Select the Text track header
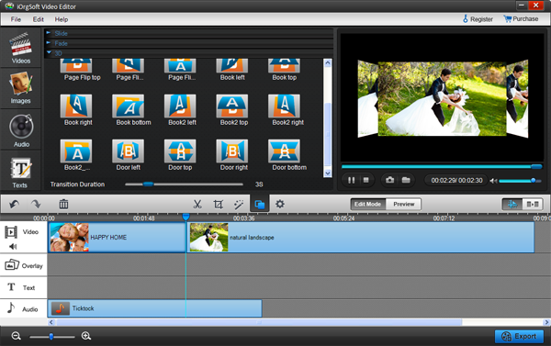Screen dimensions: 551x346 [24, 287]
